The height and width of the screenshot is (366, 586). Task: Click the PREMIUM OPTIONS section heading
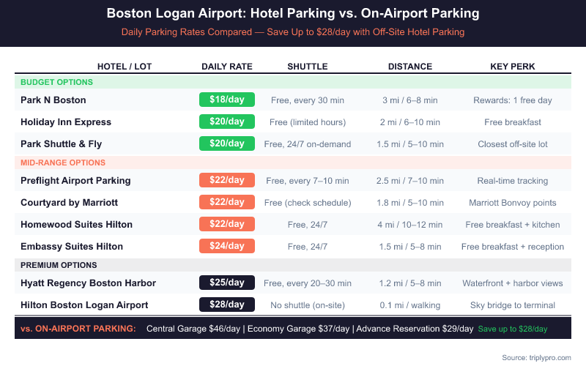tap(59, 265)
